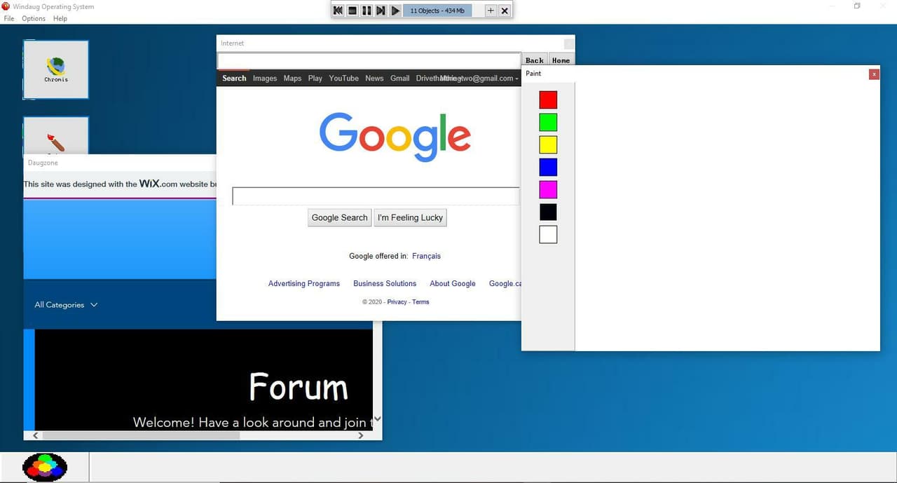This screenshot has width=897, height=483.
Task: Click the X button on debug toolbar
Action: (505, 11)
